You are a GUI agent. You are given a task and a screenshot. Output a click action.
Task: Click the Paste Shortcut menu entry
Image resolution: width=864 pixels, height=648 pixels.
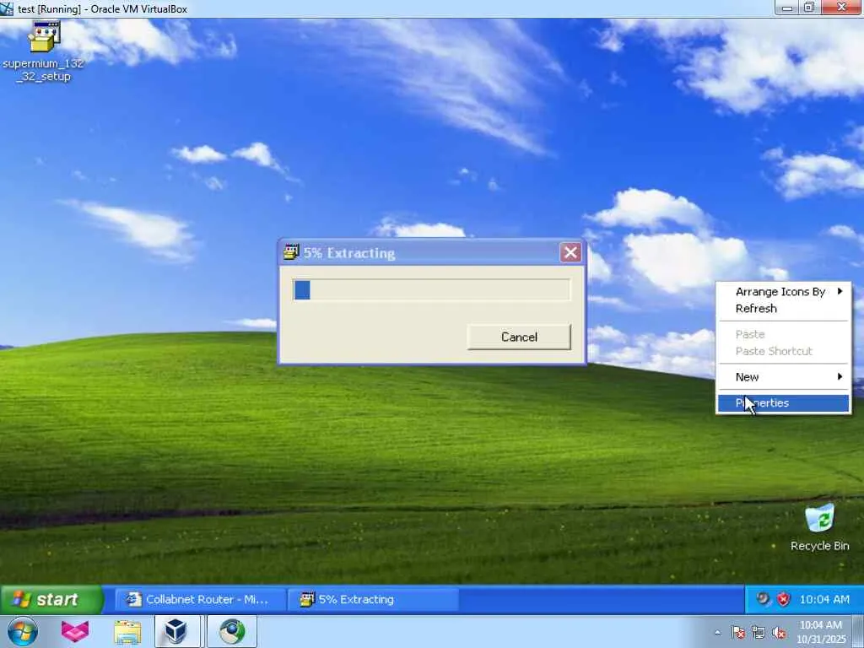[783, 351]
